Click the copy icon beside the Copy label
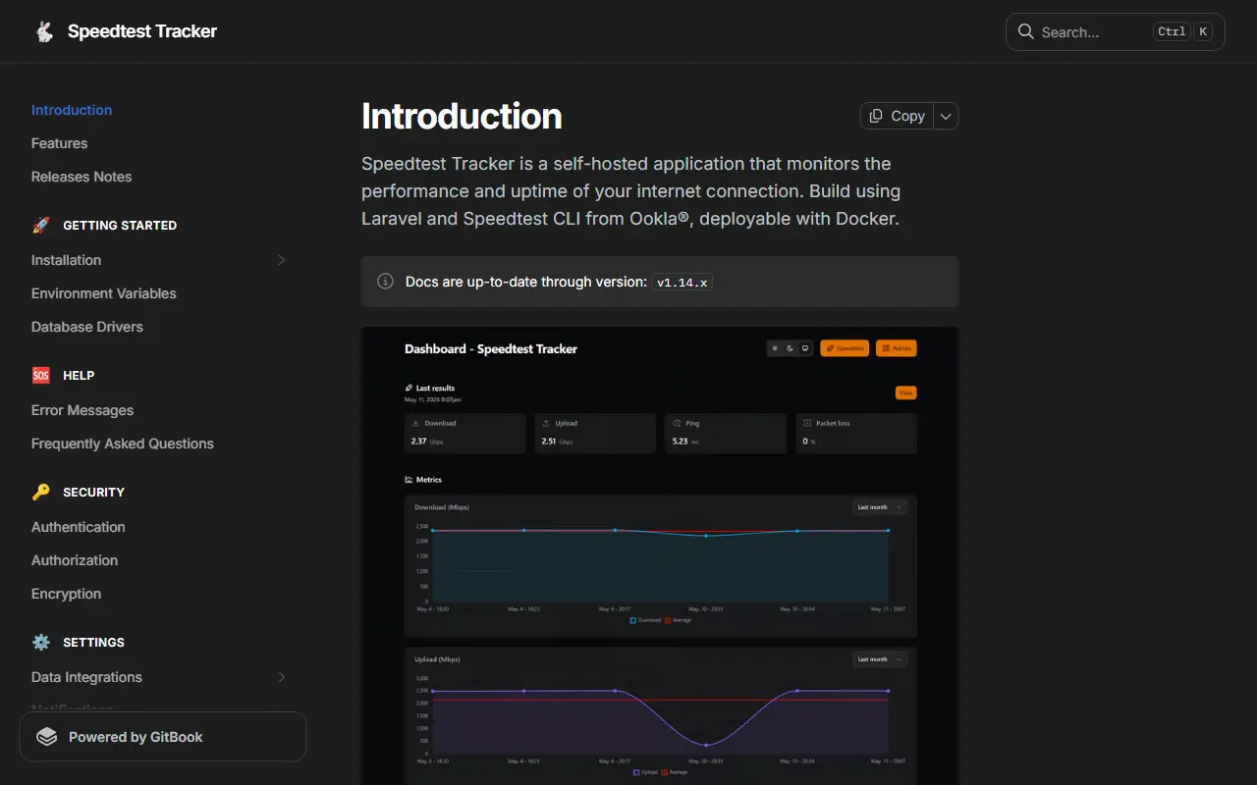This screenshot has width=1257, height=785. [x=876, y=116]
